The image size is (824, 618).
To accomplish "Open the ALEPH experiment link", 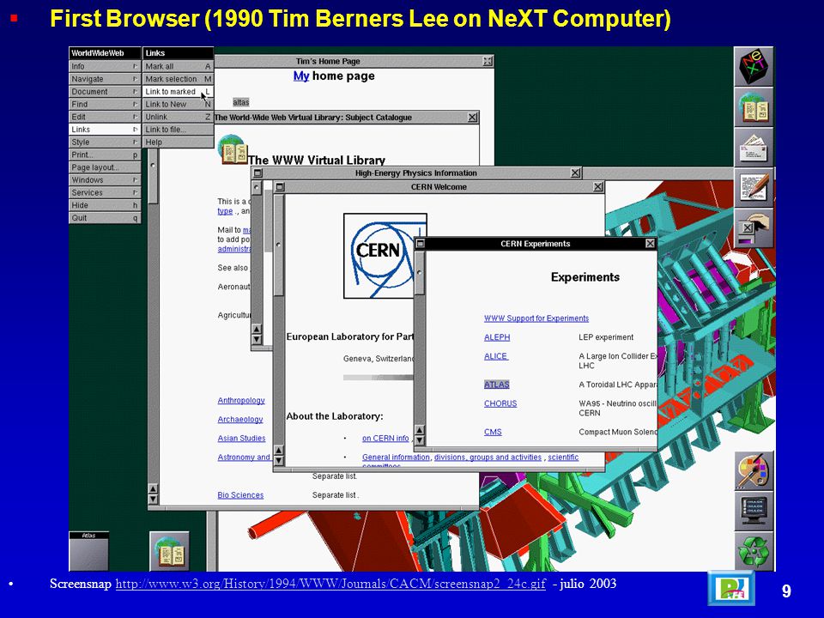I will [497, 337].
